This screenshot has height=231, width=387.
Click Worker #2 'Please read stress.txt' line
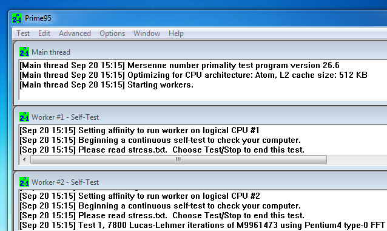[x=162, y=215]
